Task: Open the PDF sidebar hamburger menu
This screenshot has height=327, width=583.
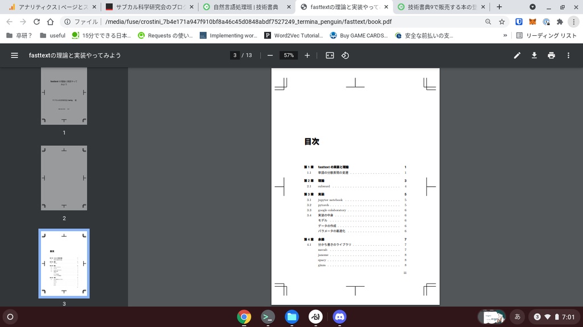Action: (14, 55)
